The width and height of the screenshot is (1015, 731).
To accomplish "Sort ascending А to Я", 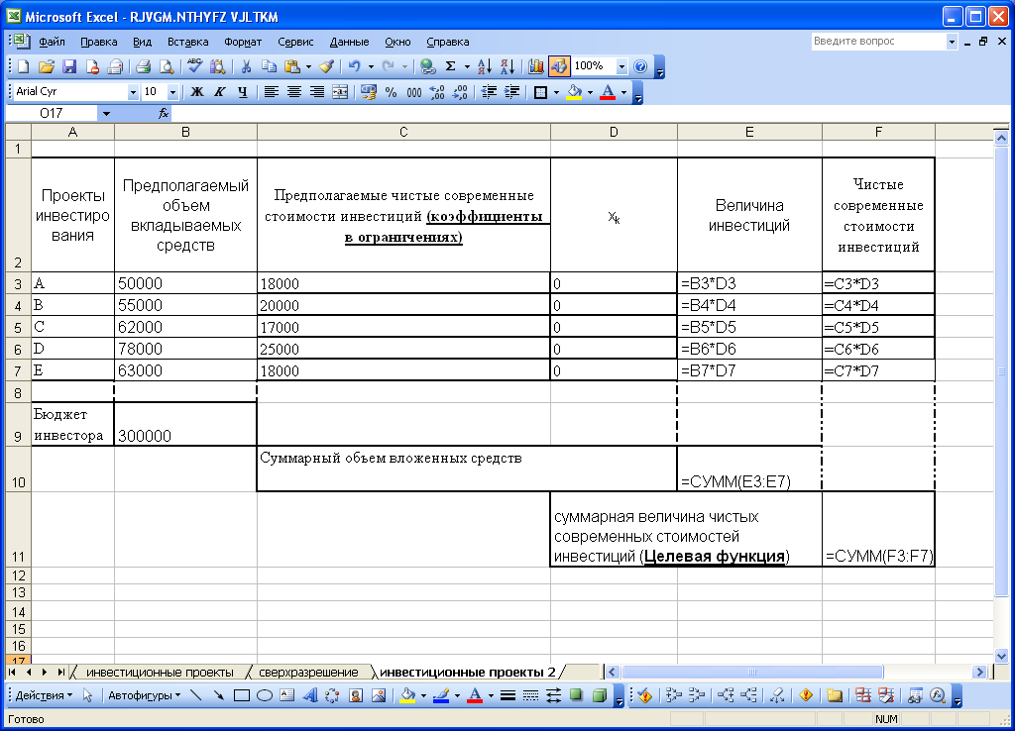I will pos(484,66).
